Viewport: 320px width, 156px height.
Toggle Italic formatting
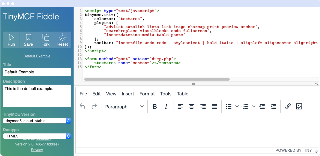(x=166, y=106)
